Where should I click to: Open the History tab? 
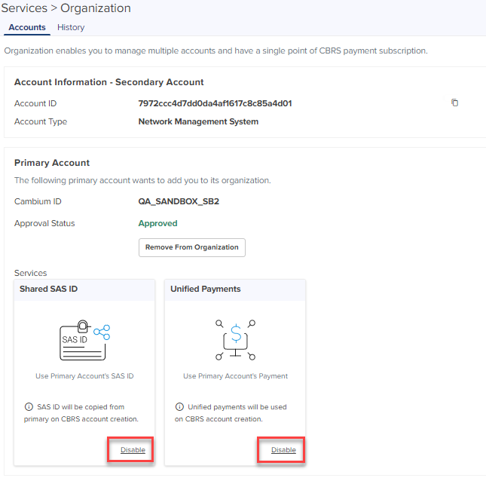point(71,27)
